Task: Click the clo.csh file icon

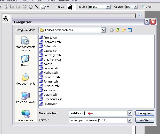Action: [41, 64]
